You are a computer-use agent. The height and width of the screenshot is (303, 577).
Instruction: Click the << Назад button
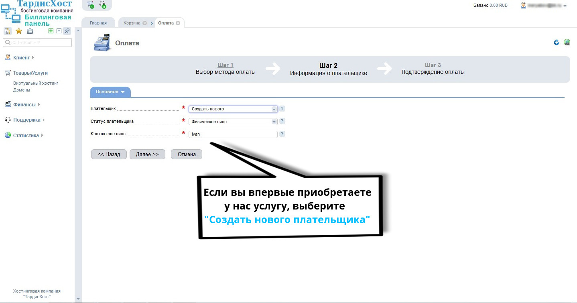109,154
